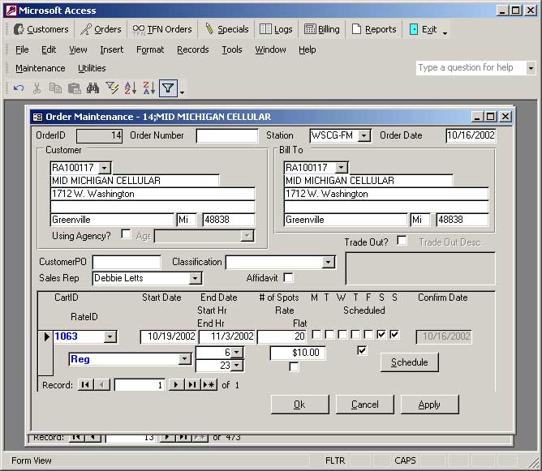Expand the CartID 1063 dropdown

pos(110,336)
